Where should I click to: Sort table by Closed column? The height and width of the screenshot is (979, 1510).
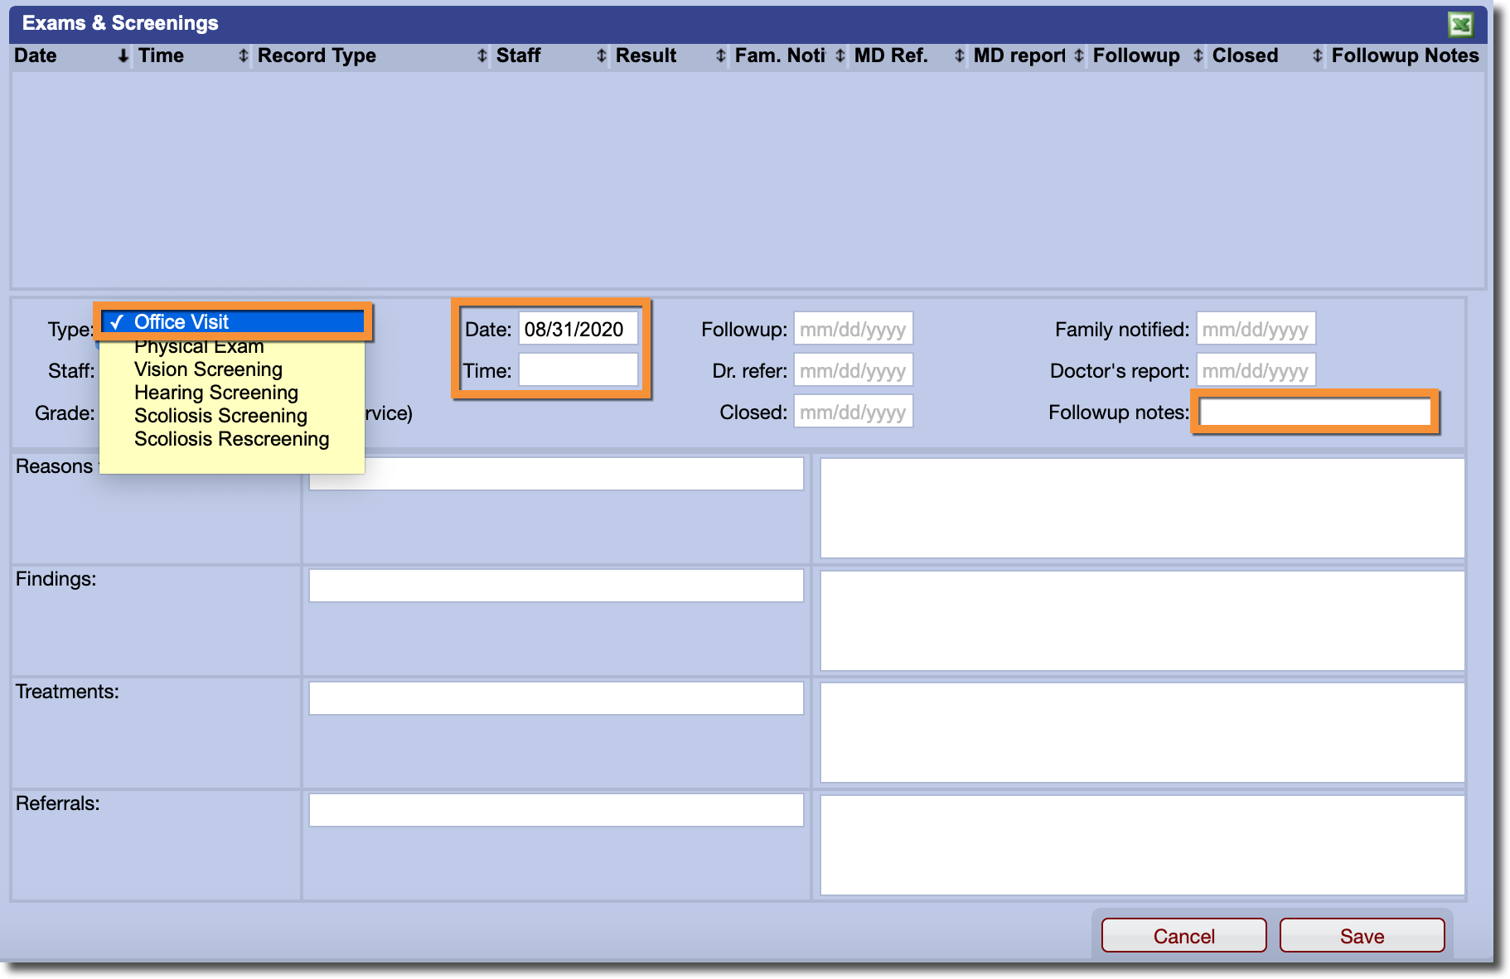(x=1245, y=55)
